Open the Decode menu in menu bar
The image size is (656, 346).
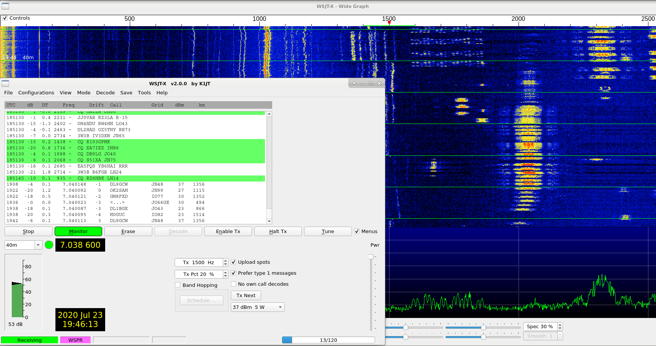[x=105, y=92]
